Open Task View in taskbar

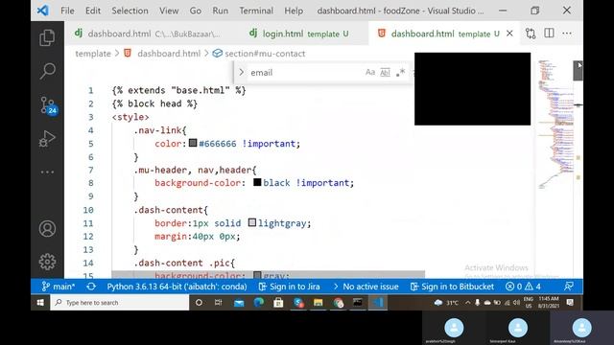(218, 303)
